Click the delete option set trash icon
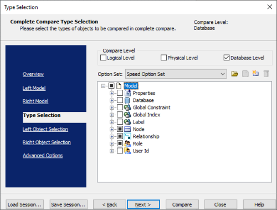 click(266, 74)
